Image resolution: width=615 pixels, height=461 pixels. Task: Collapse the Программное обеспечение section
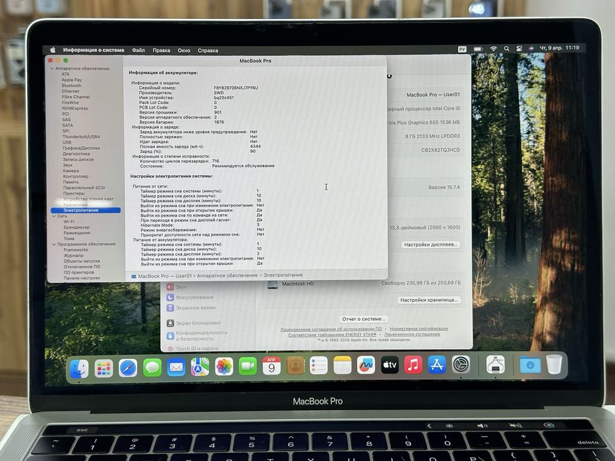pyautogui.click(x=54, y=244)
